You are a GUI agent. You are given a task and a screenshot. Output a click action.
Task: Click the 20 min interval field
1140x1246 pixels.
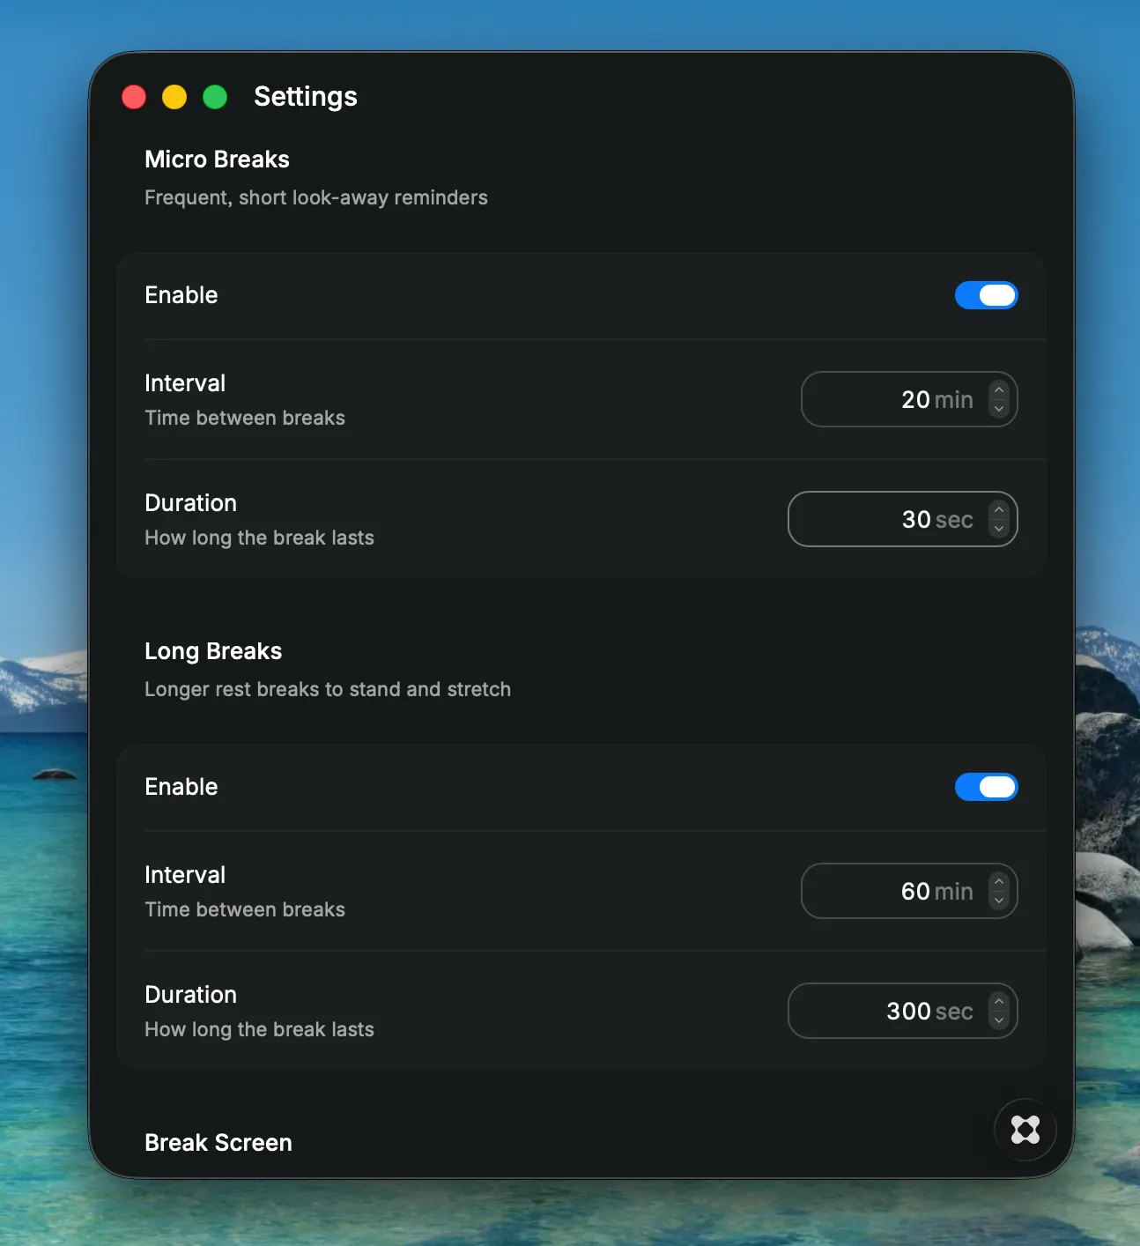coord(909,399)
